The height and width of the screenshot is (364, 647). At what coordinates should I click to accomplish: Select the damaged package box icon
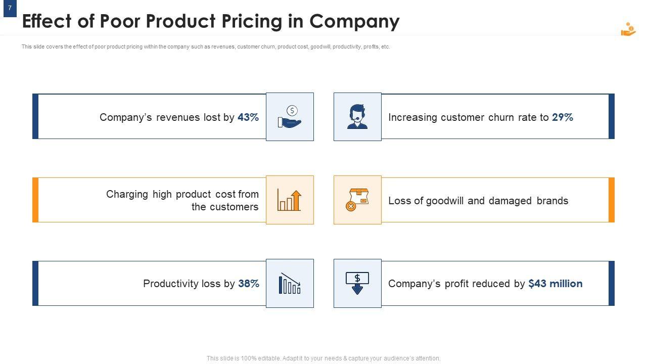357,200
